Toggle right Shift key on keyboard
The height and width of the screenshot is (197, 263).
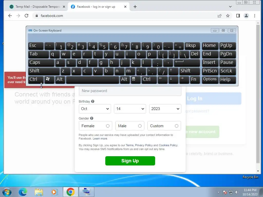[190, 71]
